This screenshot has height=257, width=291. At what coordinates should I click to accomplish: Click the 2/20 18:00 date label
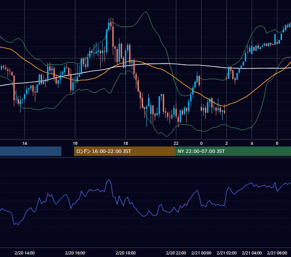126,253
